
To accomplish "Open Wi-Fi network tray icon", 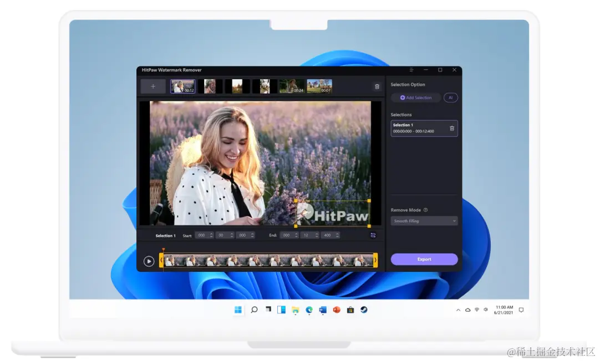I will tap(477, 310).
